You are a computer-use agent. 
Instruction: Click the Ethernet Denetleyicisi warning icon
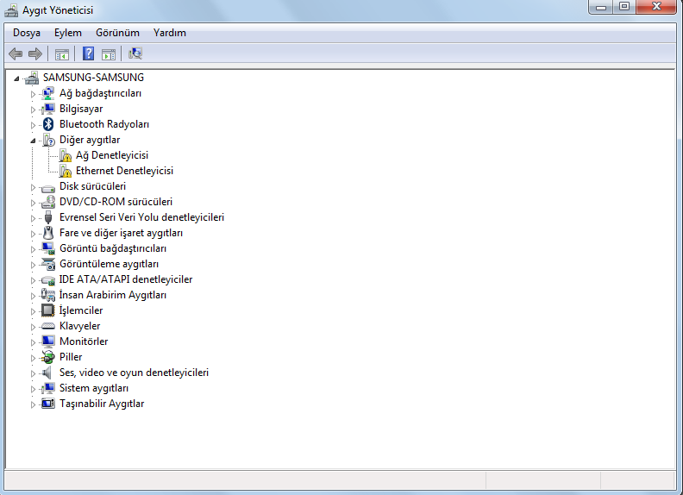pyautogui.click(x=65, y=171)
